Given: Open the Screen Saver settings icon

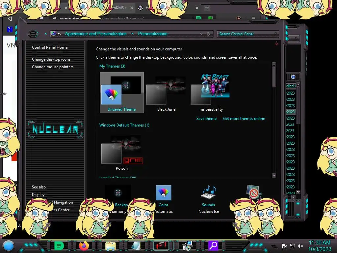Looking at the screenshot, I should pos(253,192).
